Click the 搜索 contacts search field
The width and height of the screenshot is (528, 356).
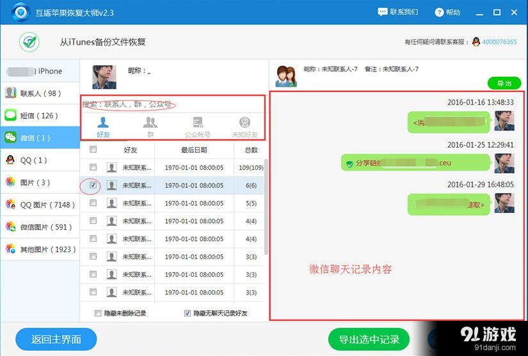[x=173, y=104]
